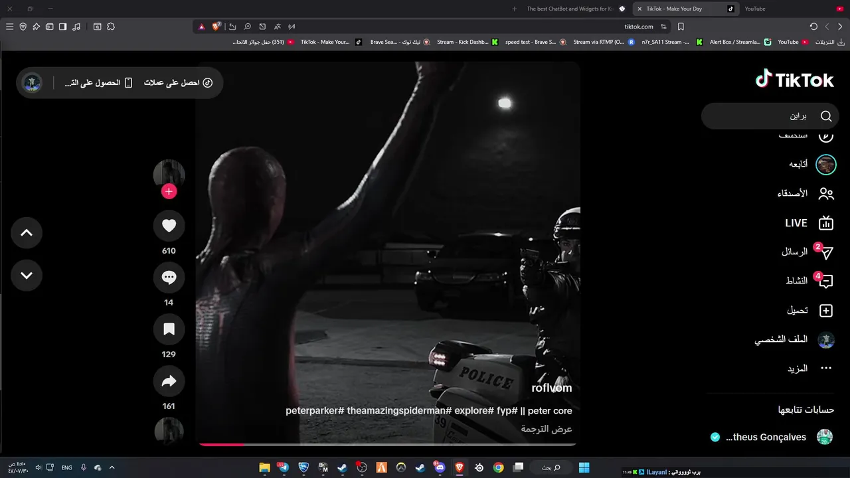Open the music playlist note icon
This screenshot has height=478, width=850.
76,27
